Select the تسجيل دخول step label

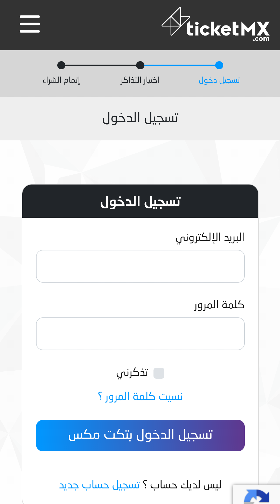coord(219,80)
